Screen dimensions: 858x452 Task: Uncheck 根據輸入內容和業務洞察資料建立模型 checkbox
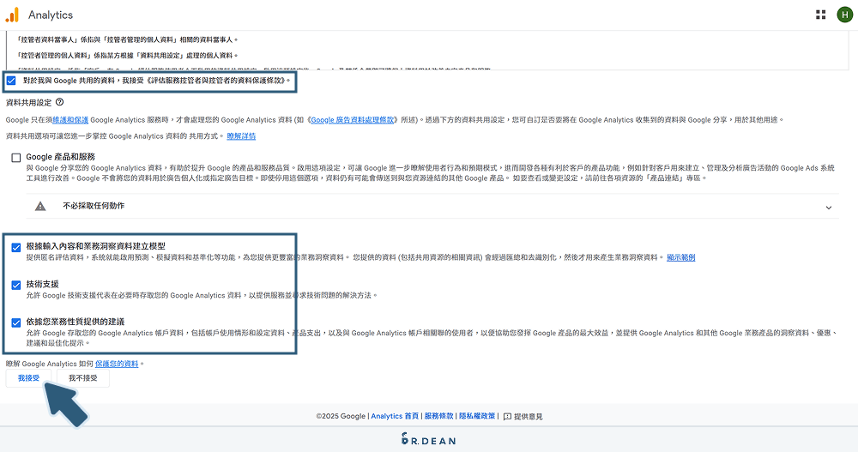coord(15,247)
